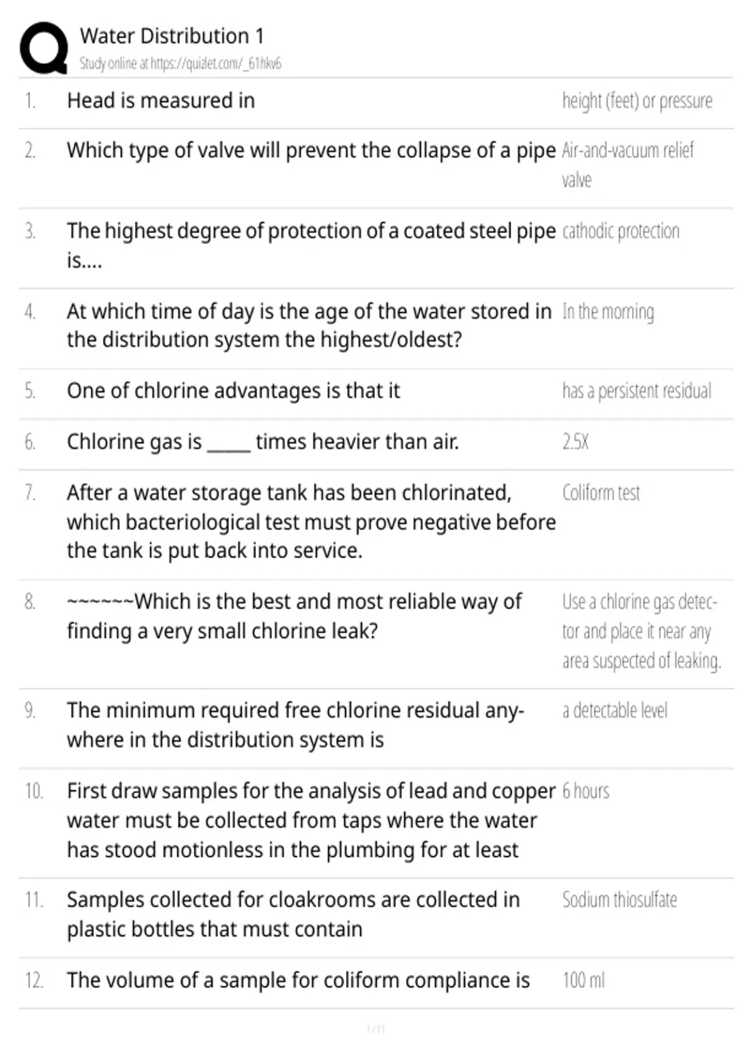Click the page number indicator at bottom
The image size is (751, 1064).
coord(375,1029)
